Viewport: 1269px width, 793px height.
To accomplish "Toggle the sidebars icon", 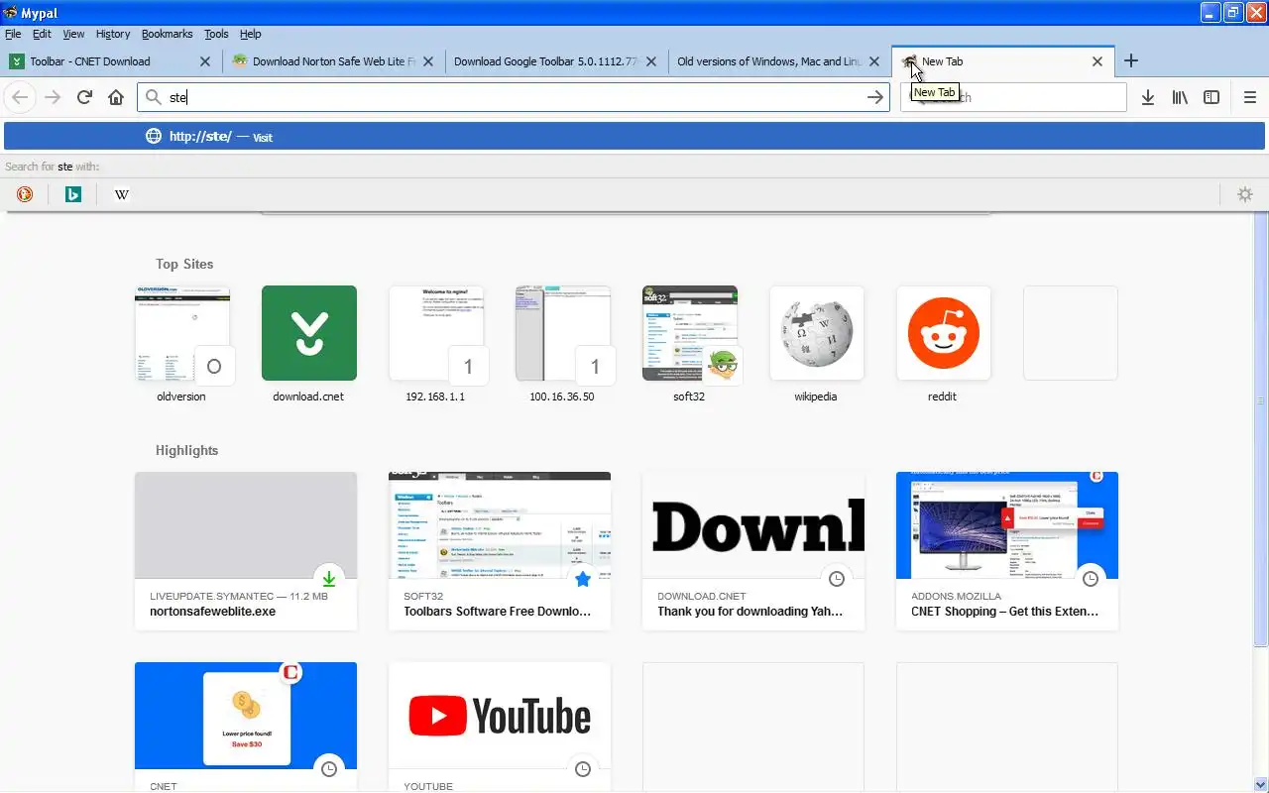I will [x=1211, y=97].
